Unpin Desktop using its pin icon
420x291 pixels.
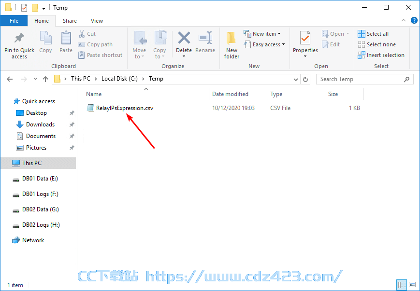[72, 113]
